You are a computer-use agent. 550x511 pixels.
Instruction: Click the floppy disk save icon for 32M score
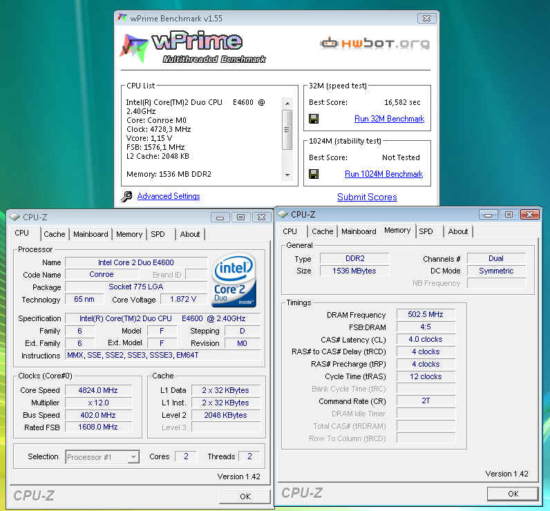(314, 119)
